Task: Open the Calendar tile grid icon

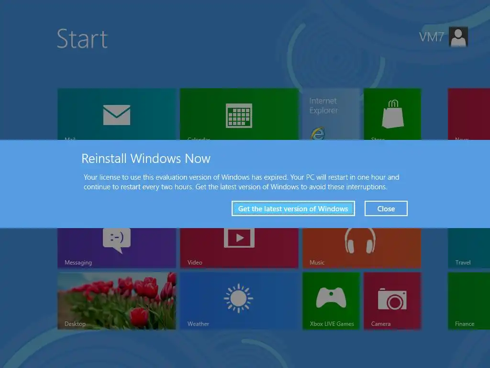Action: (239, 115)
